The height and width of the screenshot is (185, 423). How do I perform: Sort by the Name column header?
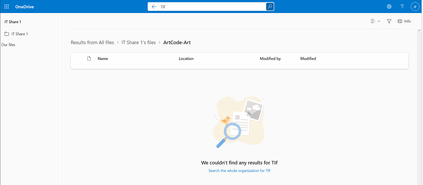click(x=103, y=59)
